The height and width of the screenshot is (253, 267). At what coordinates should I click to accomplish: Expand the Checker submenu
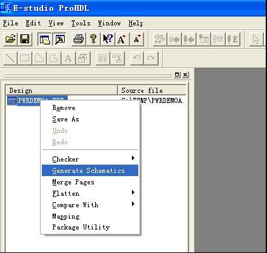90,159
